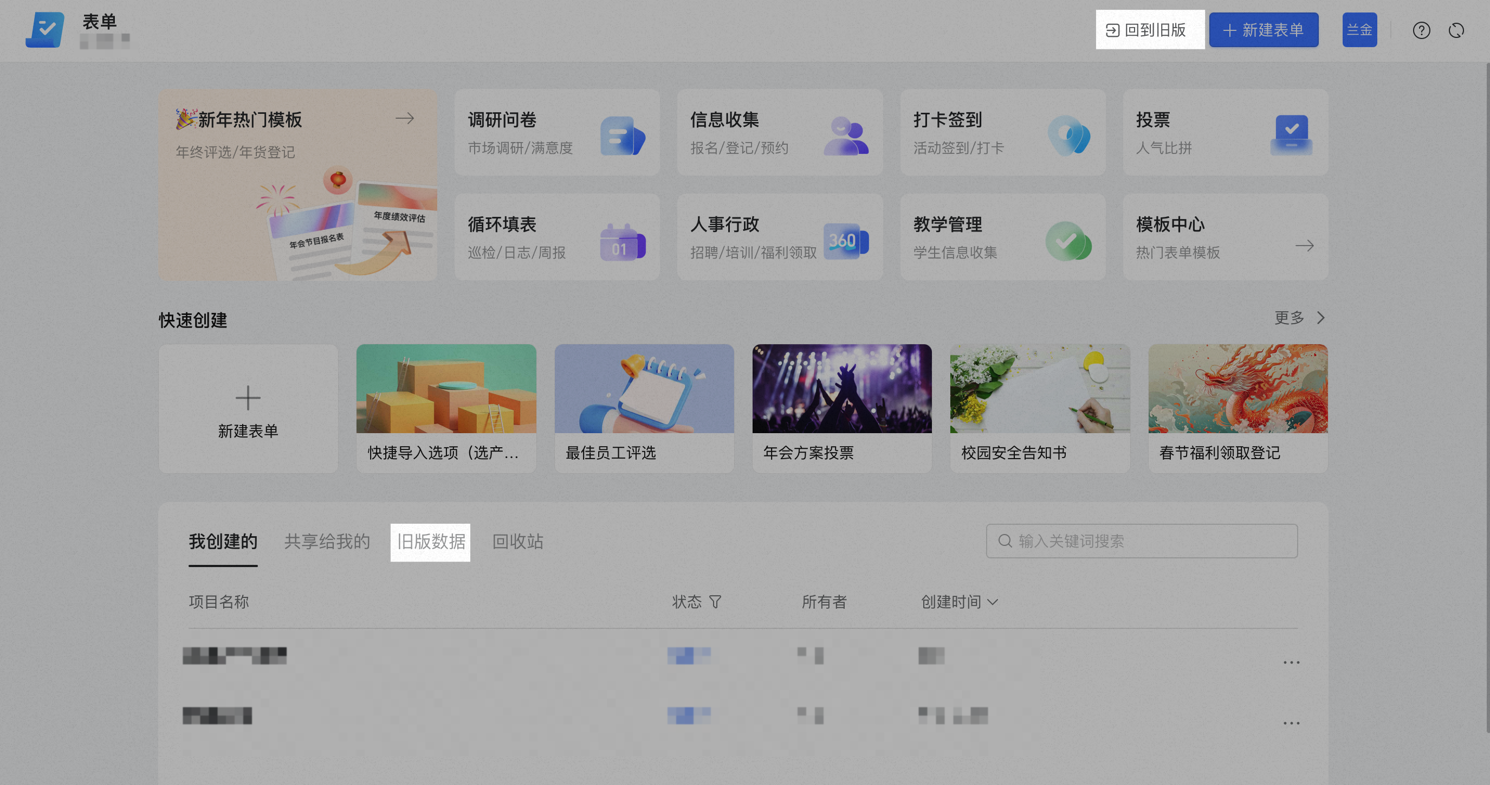Open the 人事行政 360 icon card
This screenshot has width=1490, height=785.
point(779,237)
